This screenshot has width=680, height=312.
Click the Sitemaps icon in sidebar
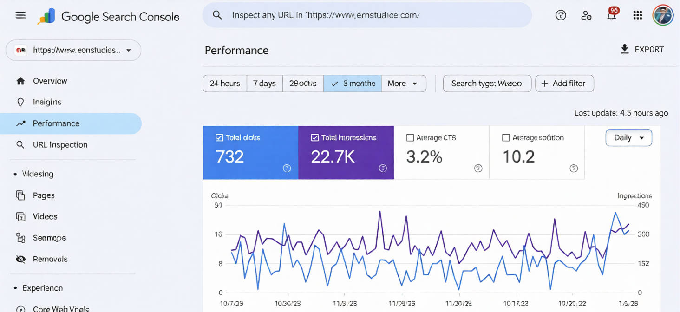click(x=20, y=238)
